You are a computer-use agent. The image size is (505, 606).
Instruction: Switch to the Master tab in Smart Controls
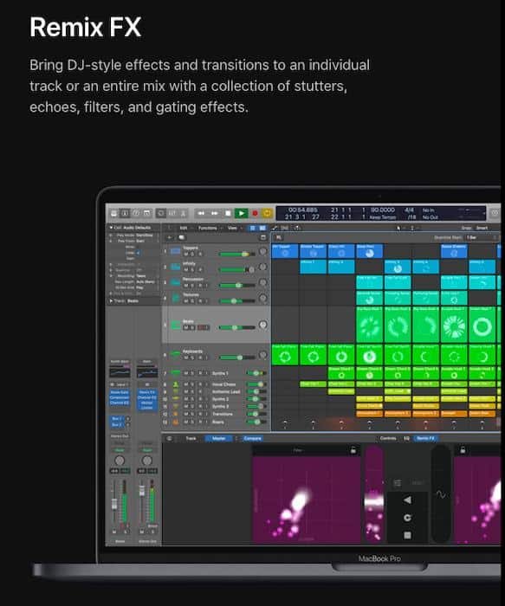tap(219, 438)
